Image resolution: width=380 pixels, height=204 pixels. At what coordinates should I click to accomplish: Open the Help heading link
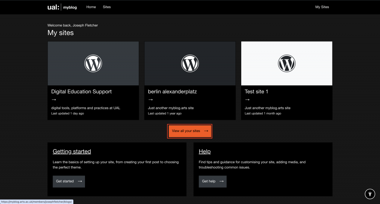click(x=204, y=151)
